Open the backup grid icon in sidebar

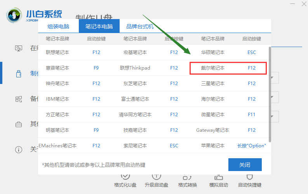18,99
